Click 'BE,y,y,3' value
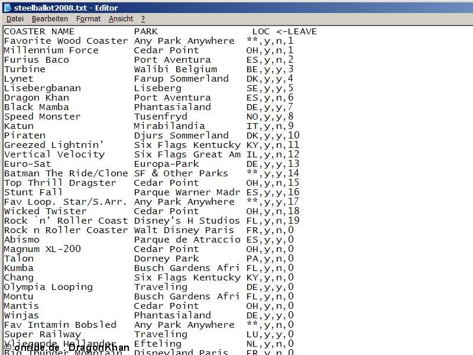The image size is (473, 355). pyautogui.click(x=270, y=69)
